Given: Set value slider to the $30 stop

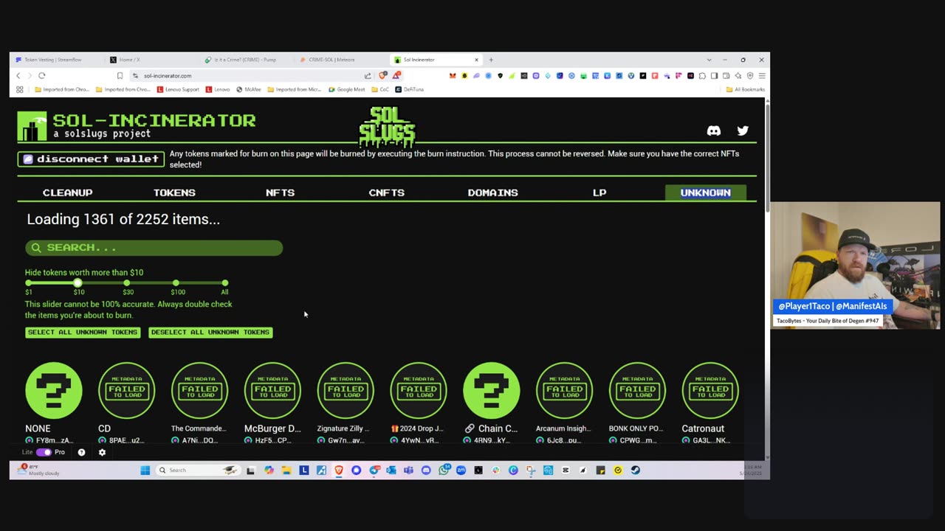Looking at the screenshot, I should point(127,283).
